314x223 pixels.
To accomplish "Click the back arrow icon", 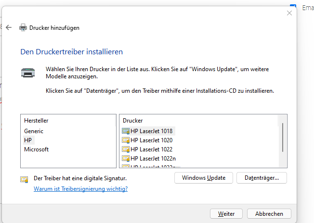I will (9, 27).
